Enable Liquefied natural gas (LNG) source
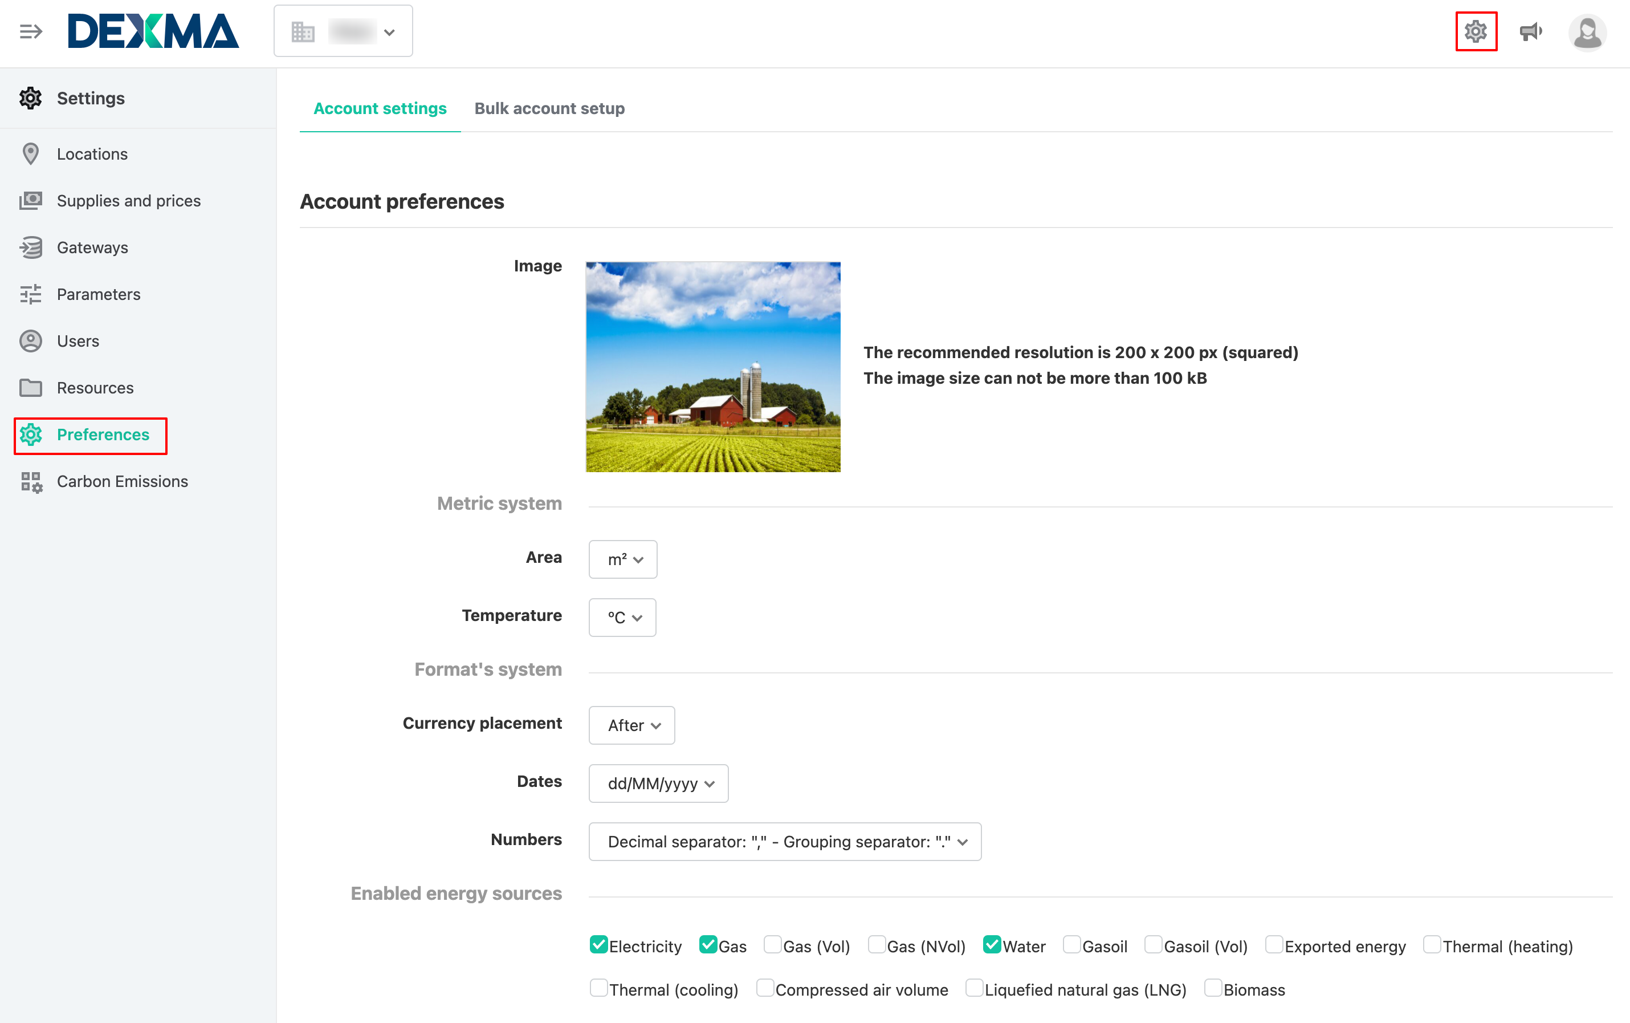The height and width of the screenshot is (1023, 1630). tap(974, 988)
